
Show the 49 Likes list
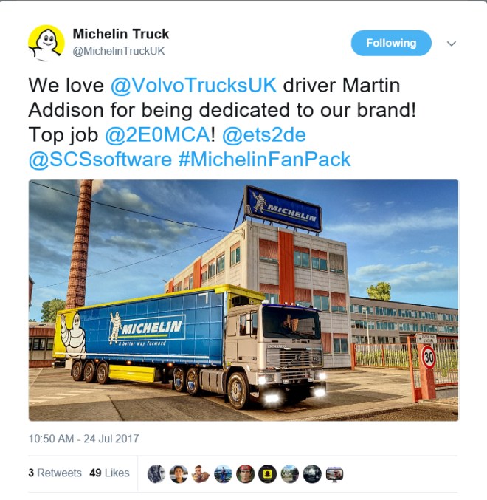109,473
